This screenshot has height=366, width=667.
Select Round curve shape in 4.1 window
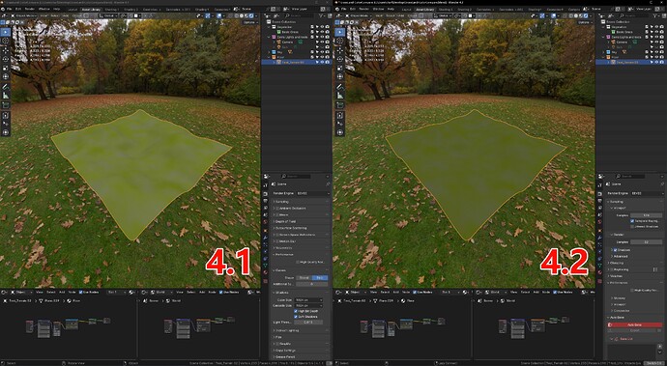tap(304, 277)
